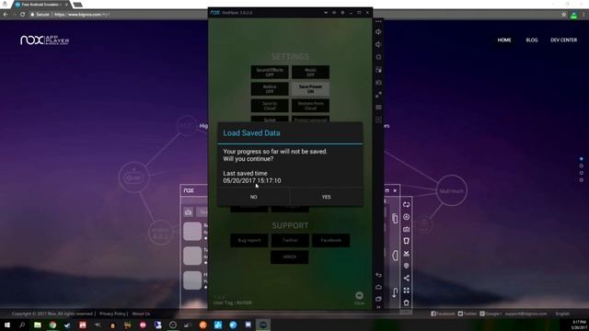Click the Save to Cloud button

(x=270, y=106)
